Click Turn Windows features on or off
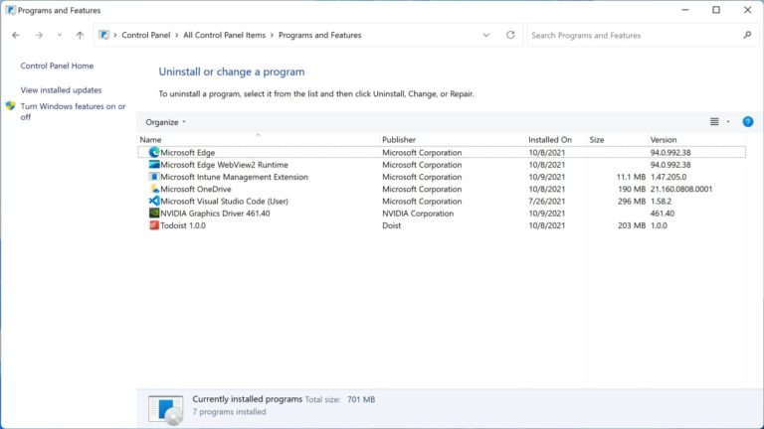The image size is (764, 429). click(x=73, y=111)
